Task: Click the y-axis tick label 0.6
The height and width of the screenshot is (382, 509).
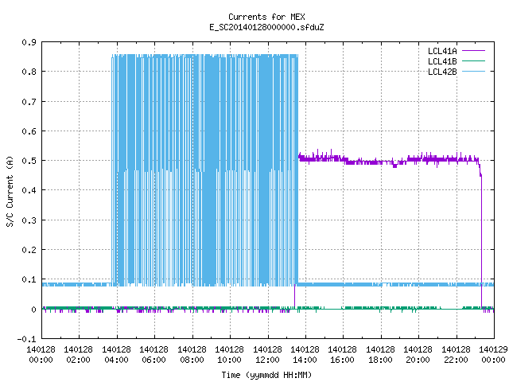Action: pyautogui.click(x=29, y=131)
